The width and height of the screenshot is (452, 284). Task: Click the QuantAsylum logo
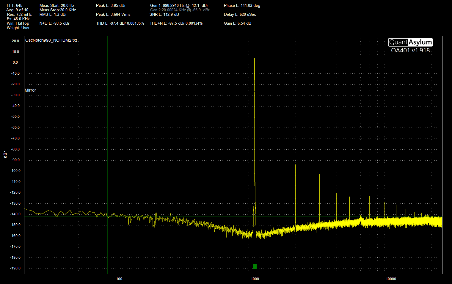pos(410,43)
